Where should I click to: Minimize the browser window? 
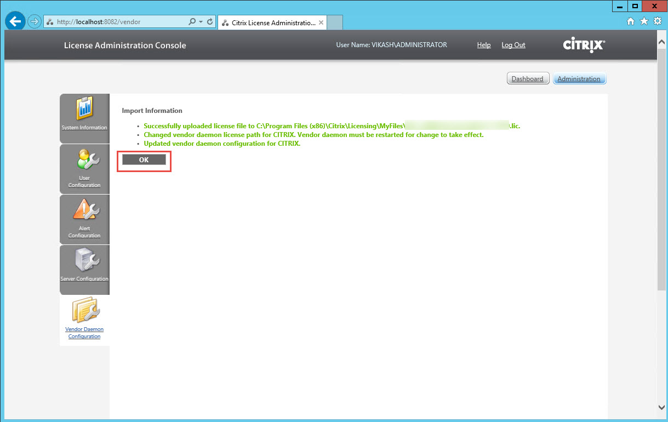coord(620,6)
